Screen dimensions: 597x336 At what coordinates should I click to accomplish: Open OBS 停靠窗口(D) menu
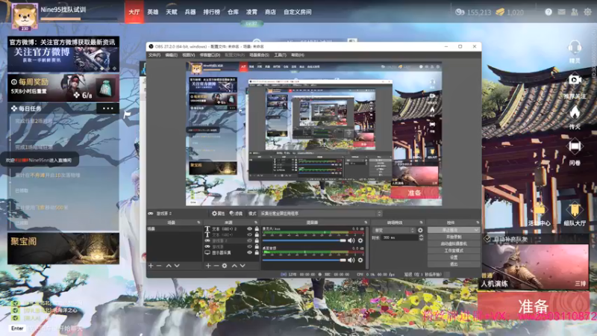210,55
